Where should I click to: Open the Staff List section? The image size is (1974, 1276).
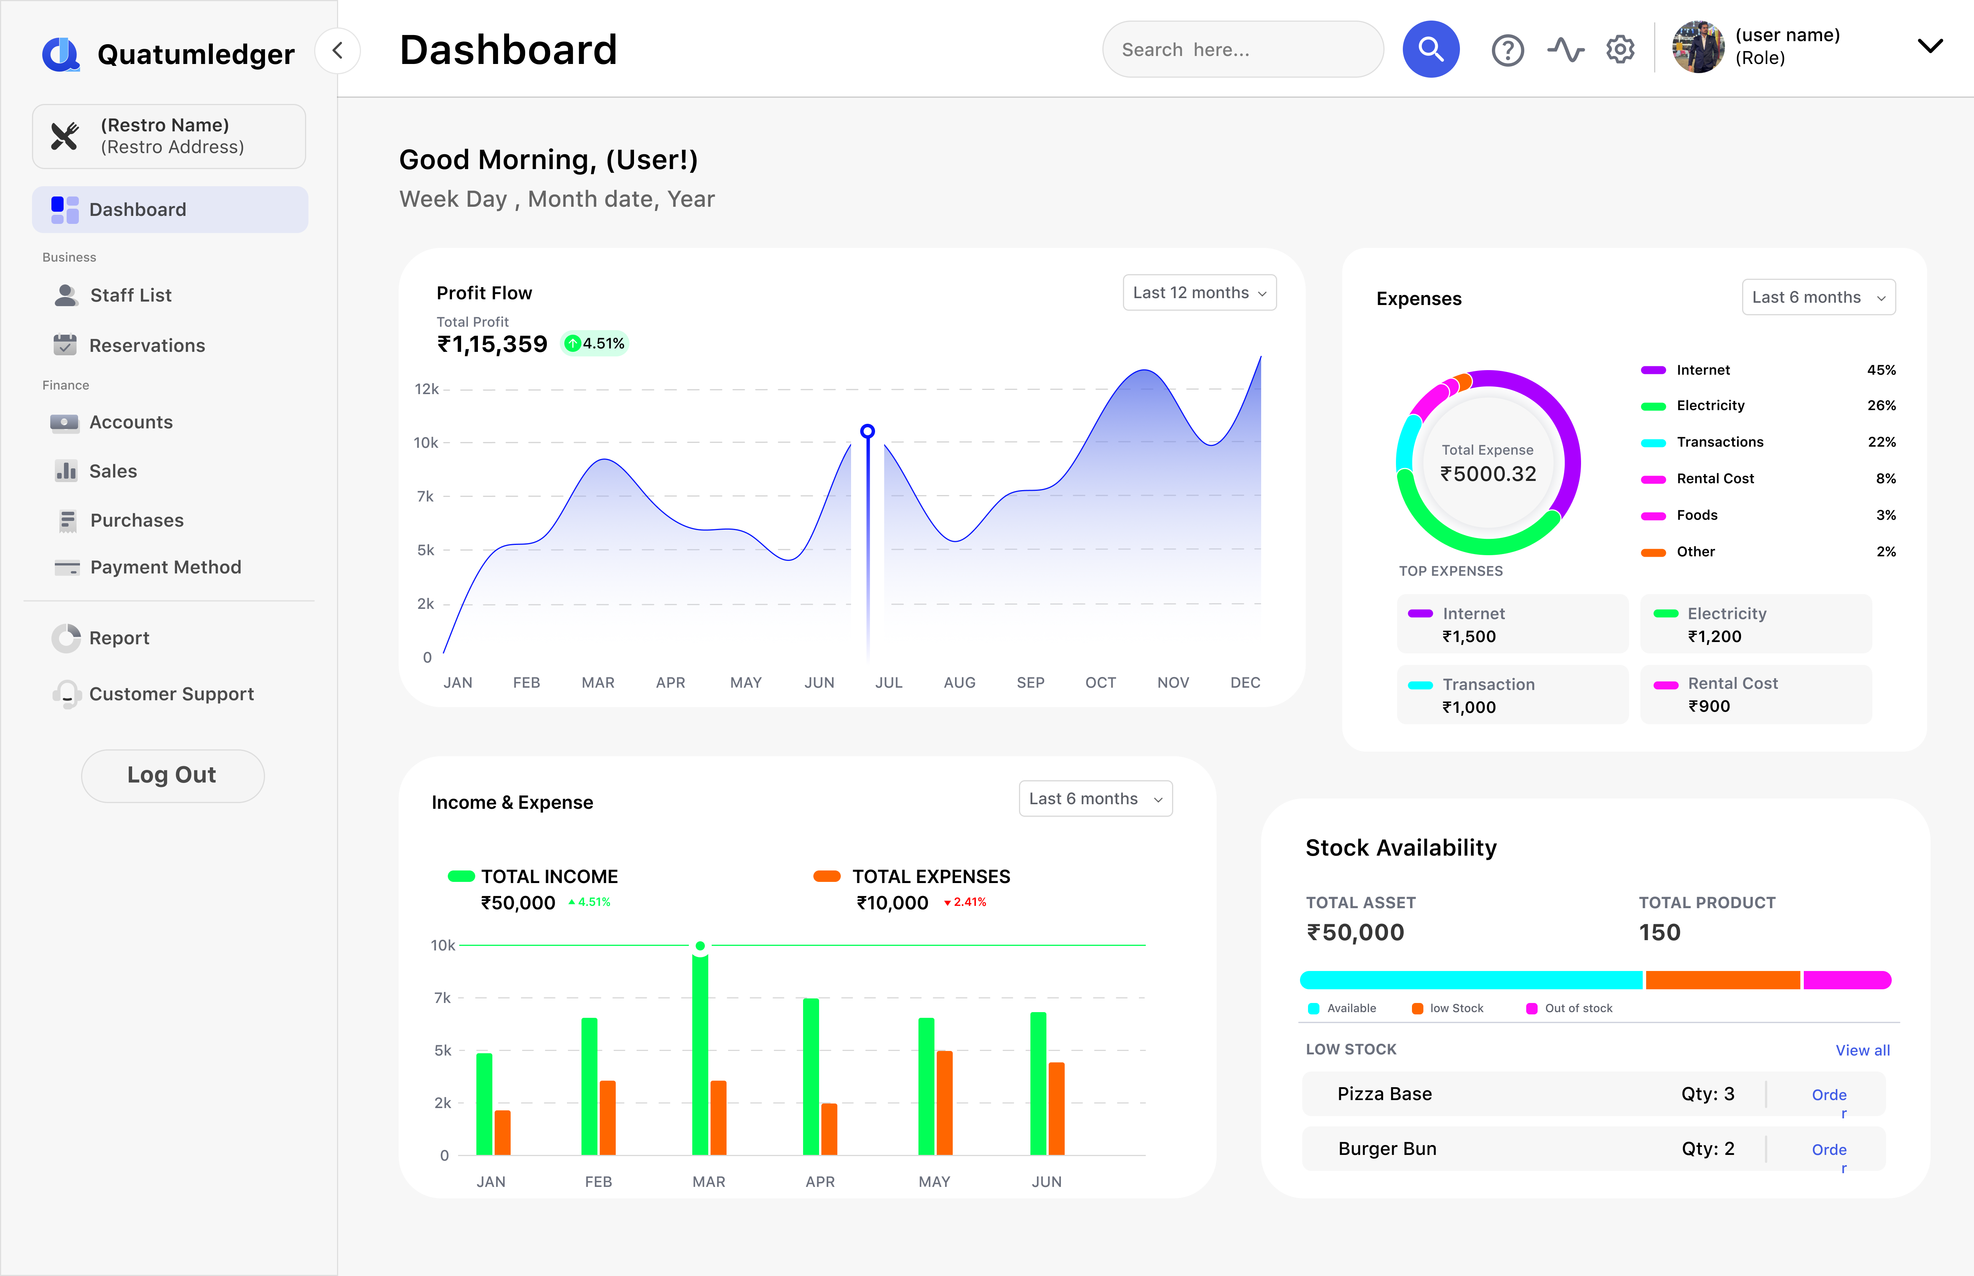pos(130,295)
